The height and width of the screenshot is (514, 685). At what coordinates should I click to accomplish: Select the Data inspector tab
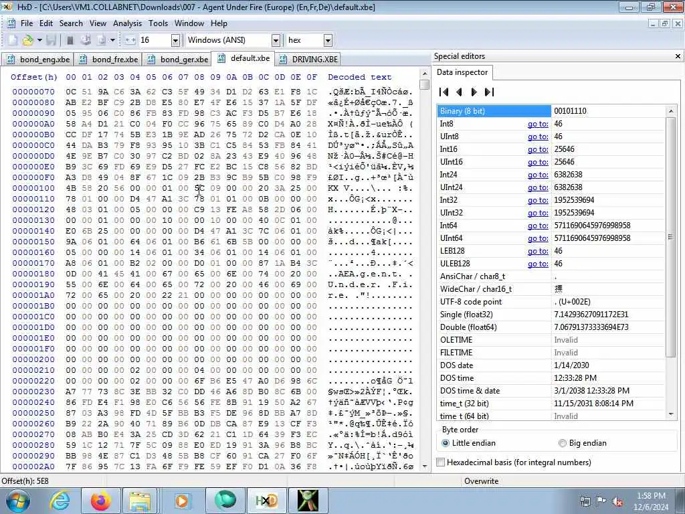tap(462, 72)
